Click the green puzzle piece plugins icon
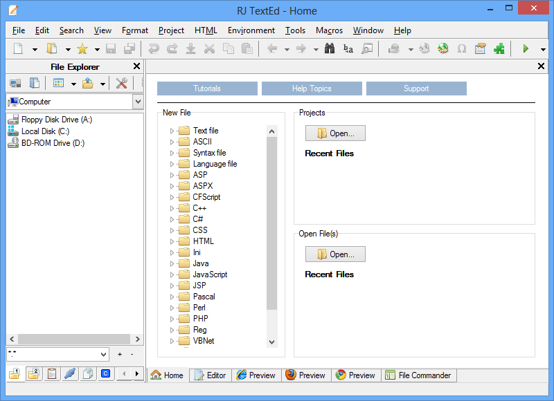Image resolution: width=554 pixels, height=401 pixels. point(499,48)
